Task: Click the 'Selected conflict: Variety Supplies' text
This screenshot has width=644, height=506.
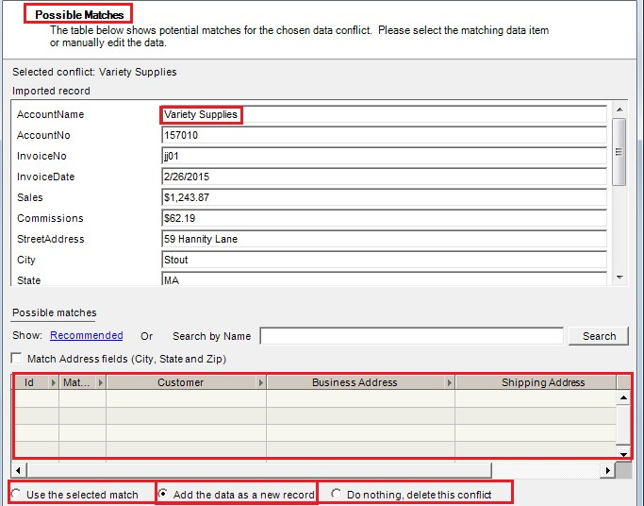Action: coord(94,72)
